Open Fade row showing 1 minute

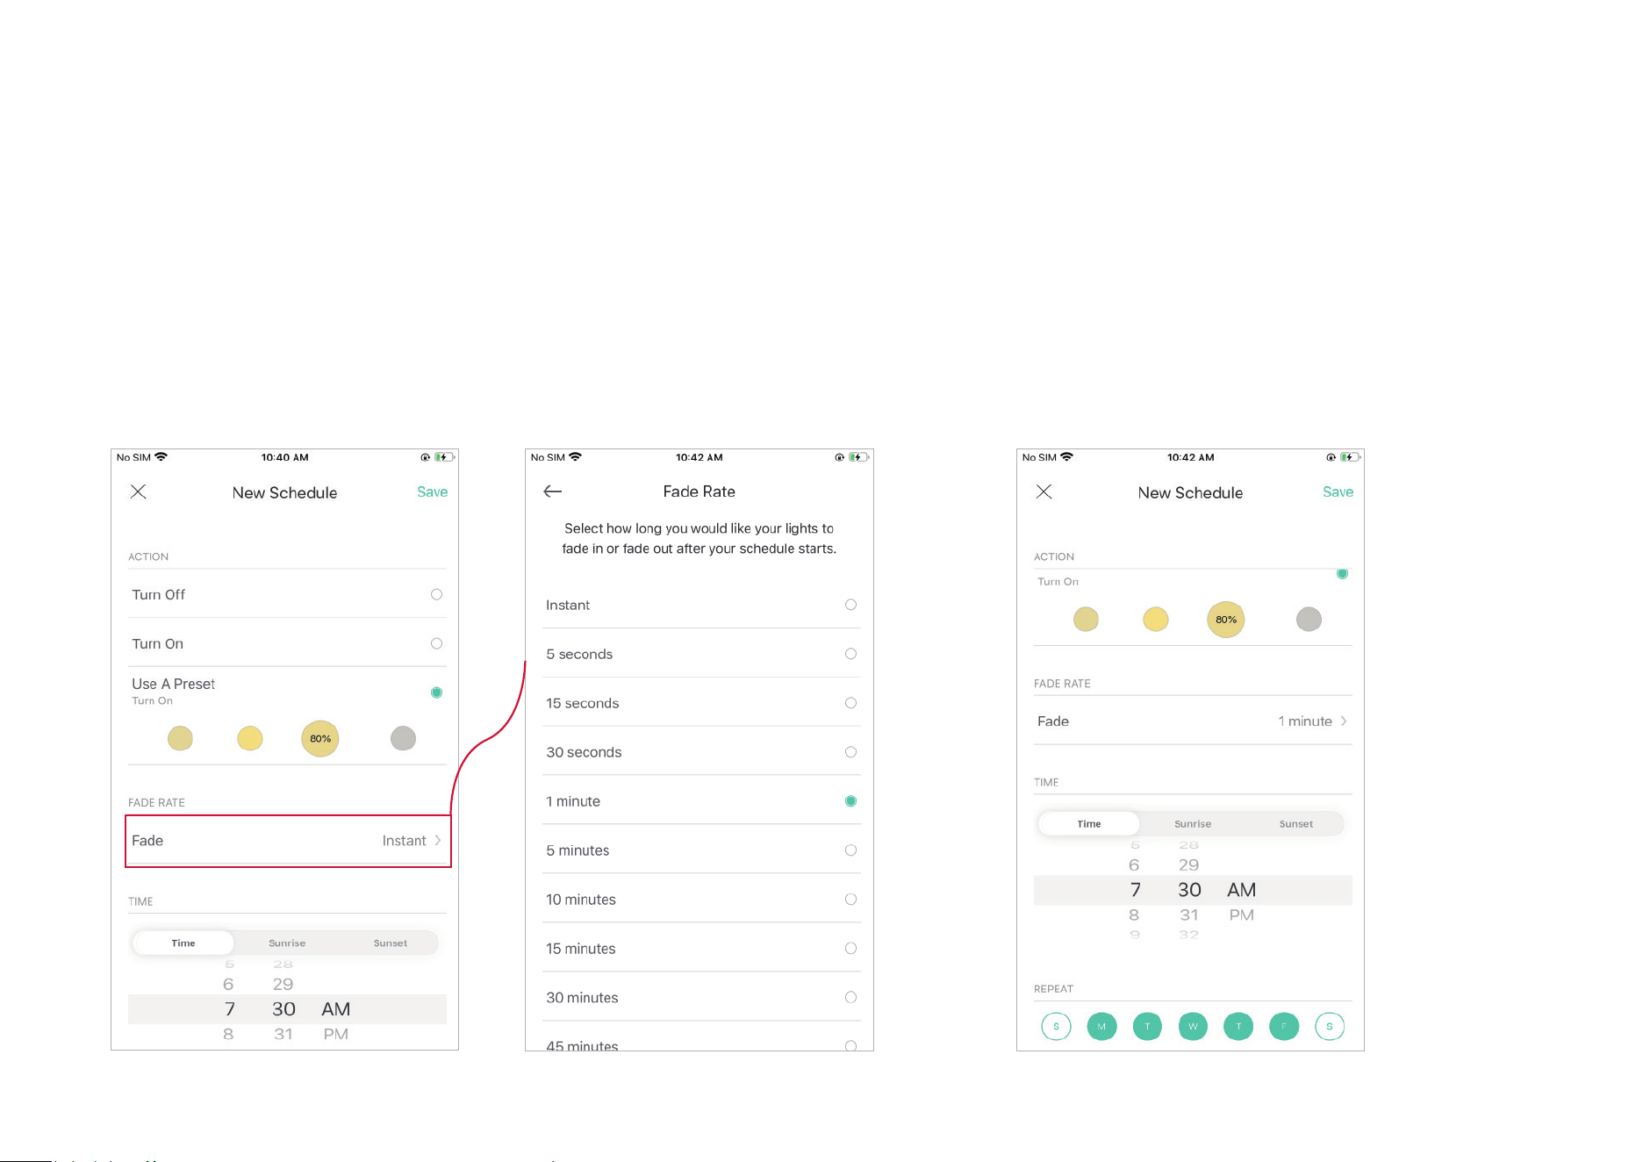point(1193,721)
